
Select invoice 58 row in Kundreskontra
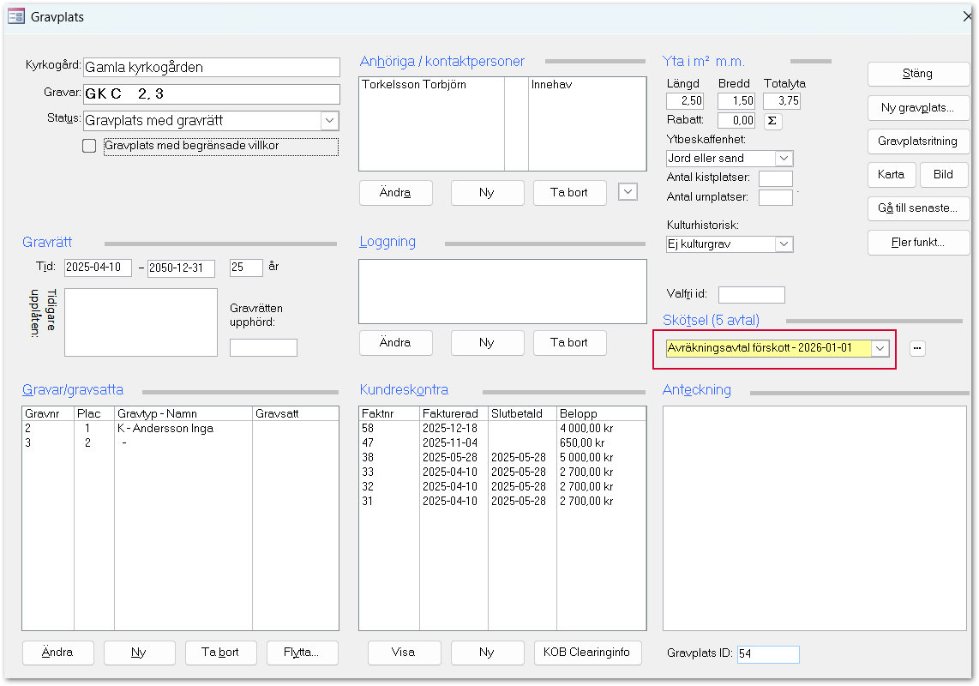click(x=502, y=428)
